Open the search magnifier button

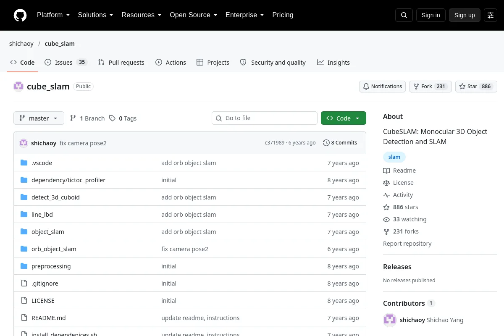click(404, 15)
